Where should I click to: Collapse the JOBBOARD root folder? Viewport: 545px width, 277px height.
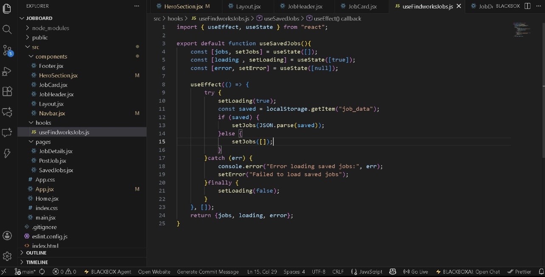tap(81, 18)
